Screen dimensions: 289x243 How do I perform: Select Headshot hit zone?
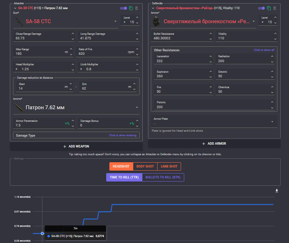pos(121,166)
